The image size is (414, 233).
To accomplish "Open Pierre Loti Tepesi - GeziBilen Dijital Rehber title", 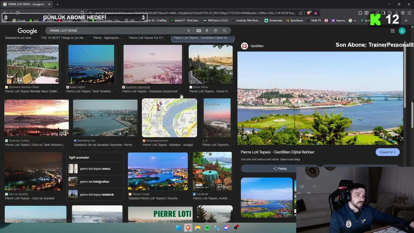I will (278, 152).
